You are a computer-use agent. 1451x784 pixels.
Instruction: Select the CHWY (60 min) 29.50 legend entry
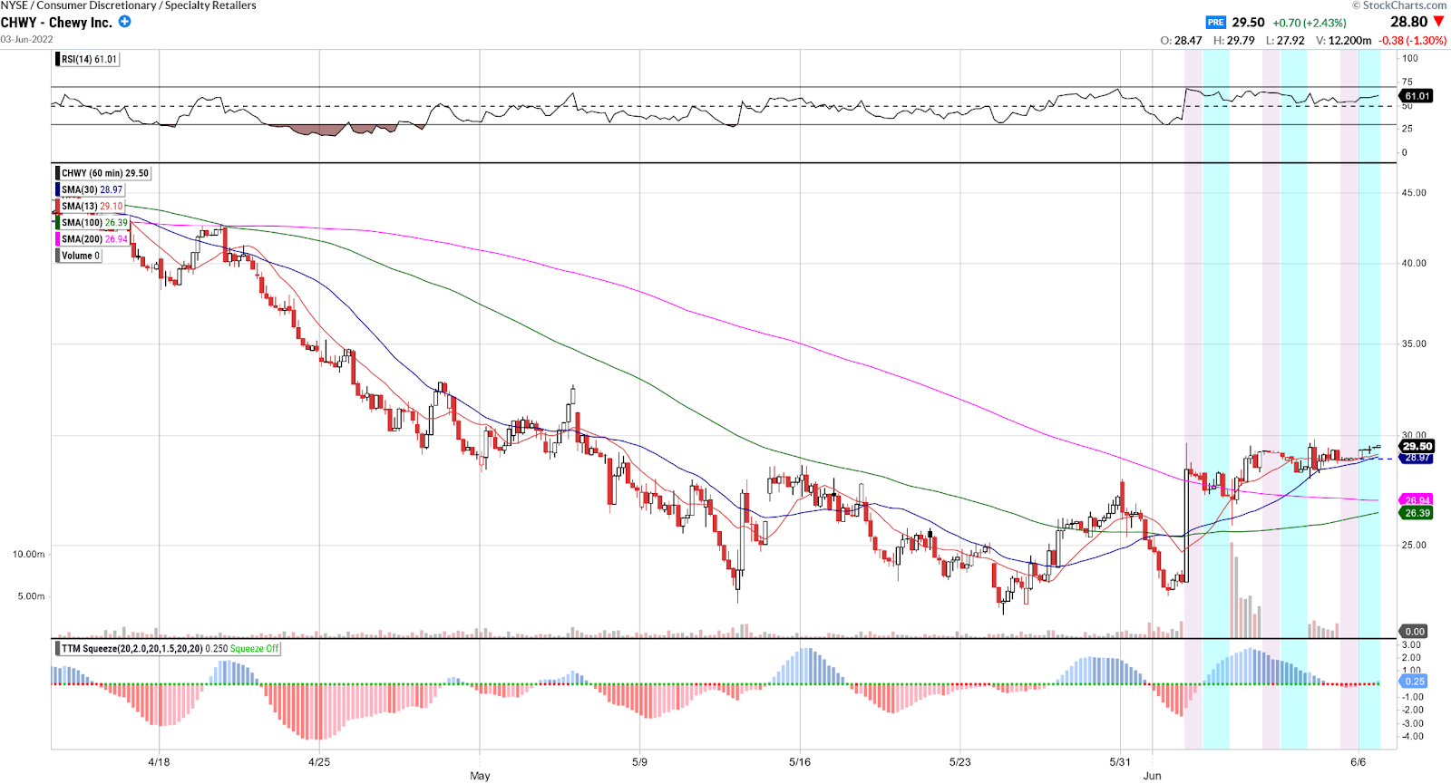pyautogui.click(x=104, y=173)
